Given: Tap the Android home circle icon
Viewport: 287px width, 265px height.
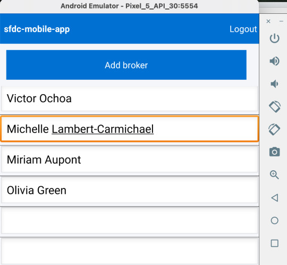Looking at the screenshot, I should (274, 220).
